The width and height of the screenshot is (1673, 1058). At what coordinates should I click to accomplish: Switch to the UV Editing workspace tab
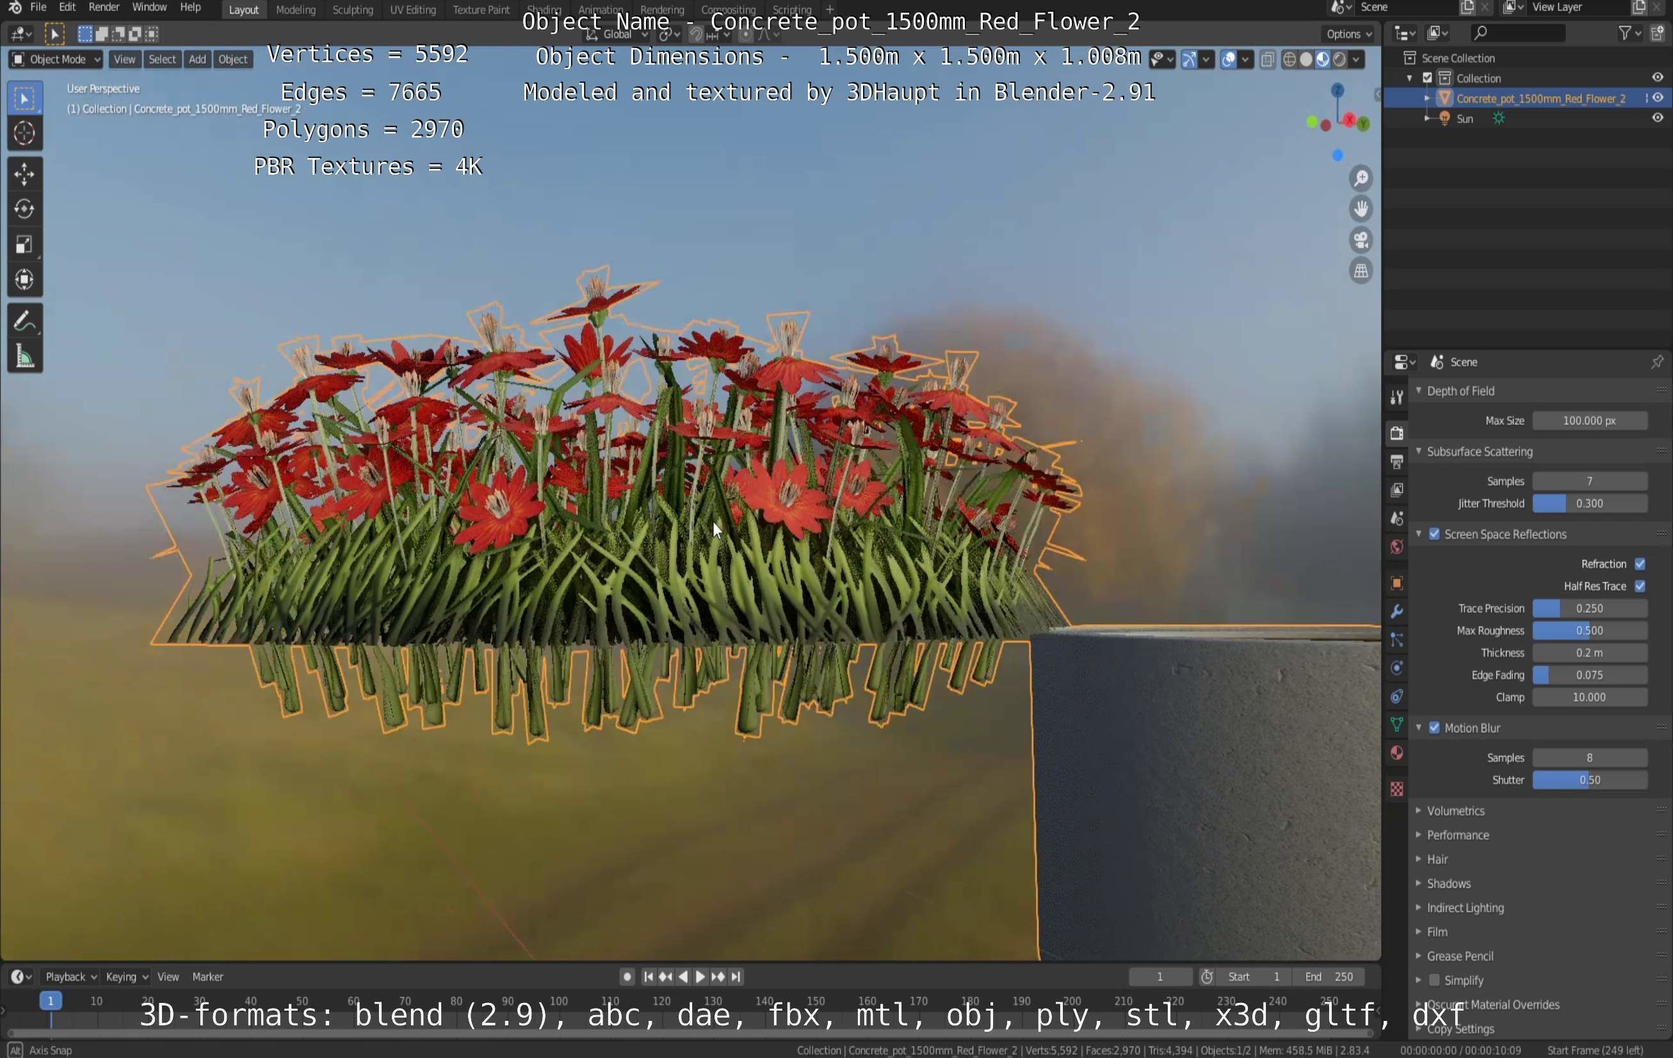click(413, 10)
